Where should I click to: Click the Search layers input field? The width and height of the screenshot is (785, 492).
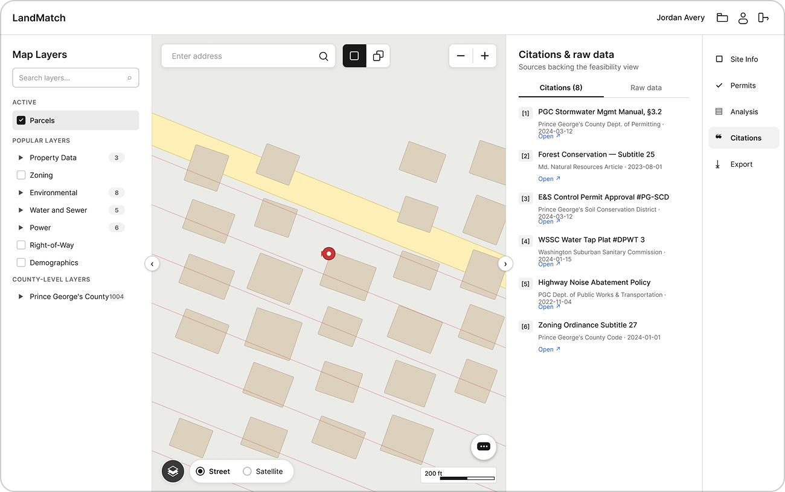(x=75, y=78)
